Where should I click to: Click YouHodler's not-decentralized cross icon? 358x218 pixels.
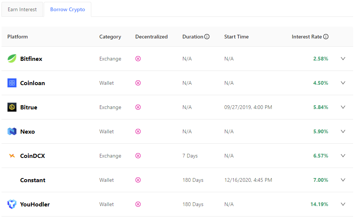pyautogui.click(x=138, y=204)
